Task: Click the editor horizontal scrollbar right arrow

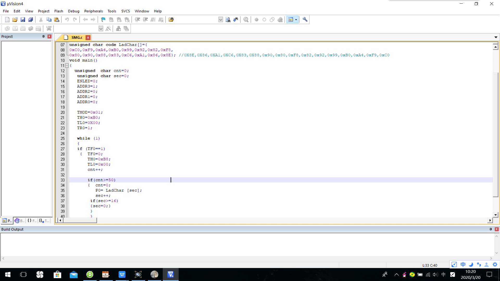Action: point(490,220)
